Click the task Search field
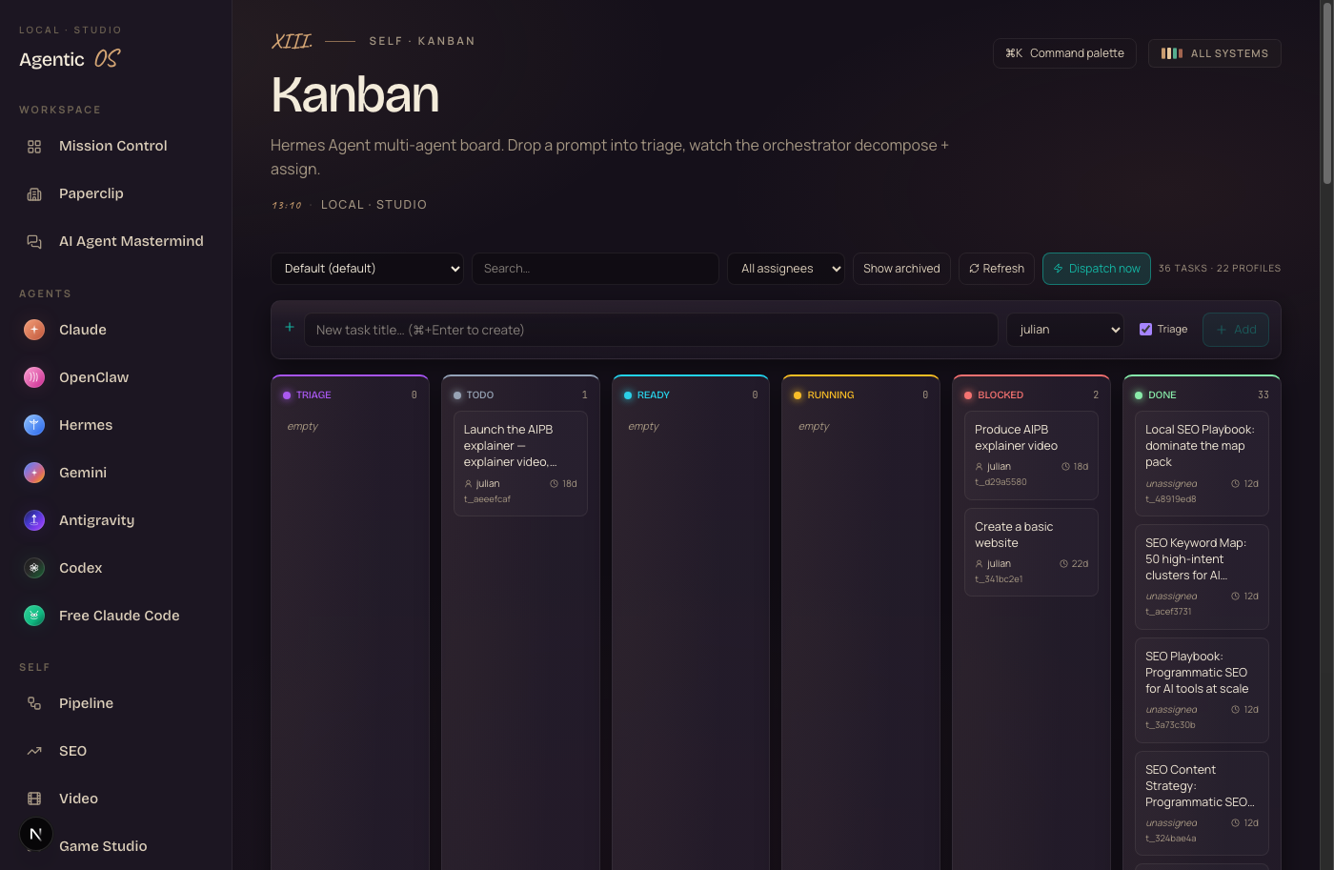The image size is (1334, 870). coord(596,269)
